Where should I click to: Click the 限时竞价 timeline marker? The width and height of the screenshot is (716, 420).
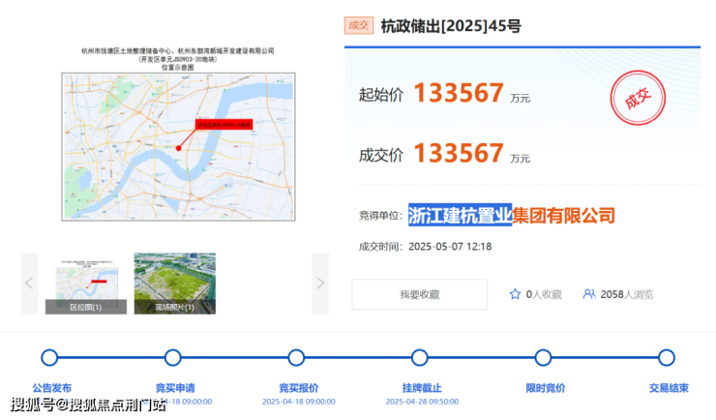[x=544, y=357]
